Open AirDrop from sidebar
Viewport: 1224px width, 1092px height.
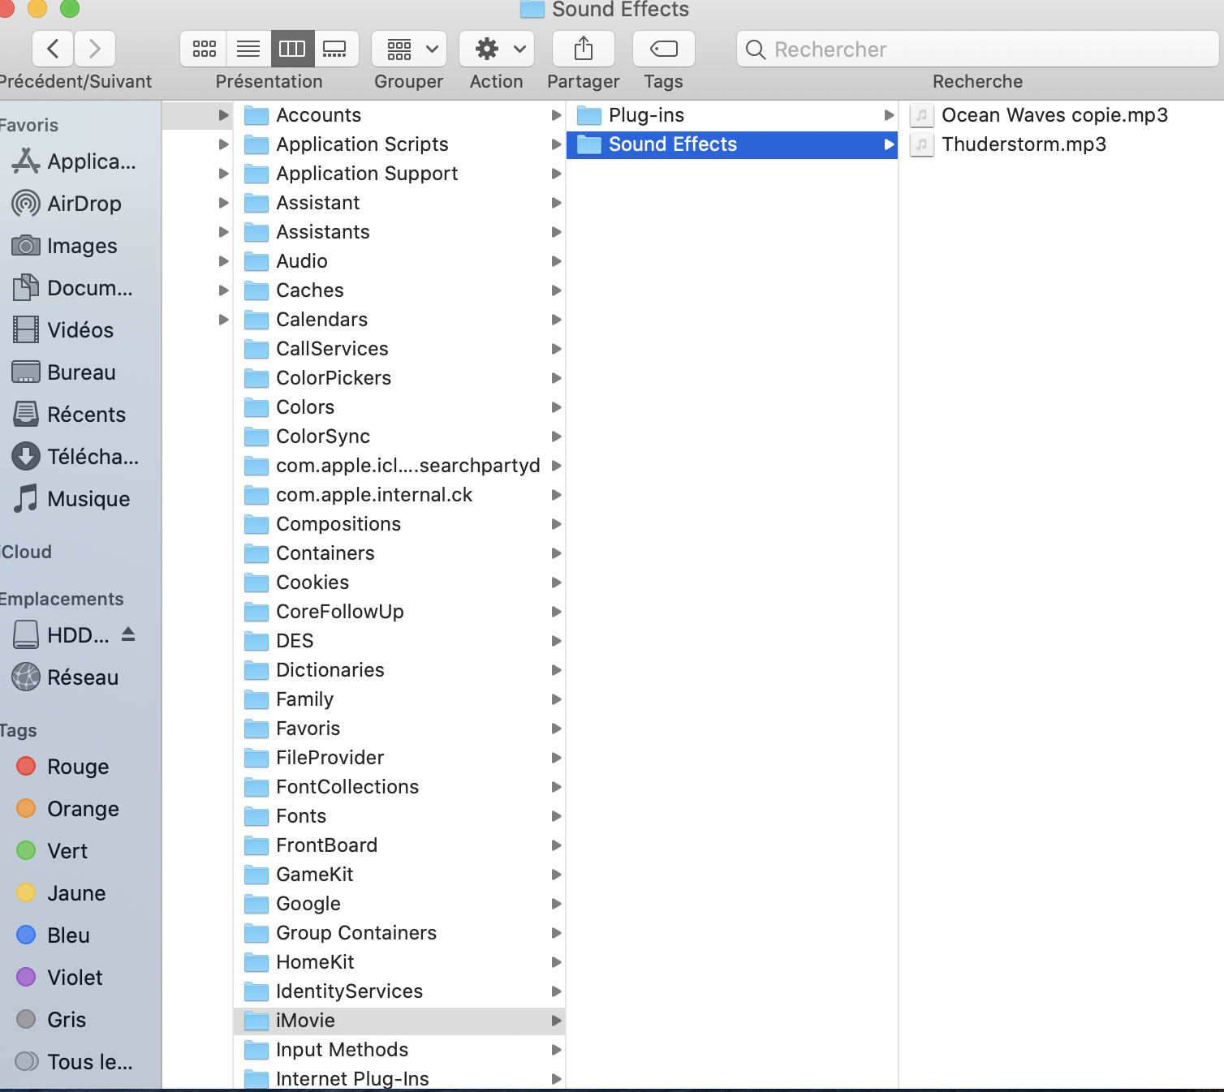point(84,204)
